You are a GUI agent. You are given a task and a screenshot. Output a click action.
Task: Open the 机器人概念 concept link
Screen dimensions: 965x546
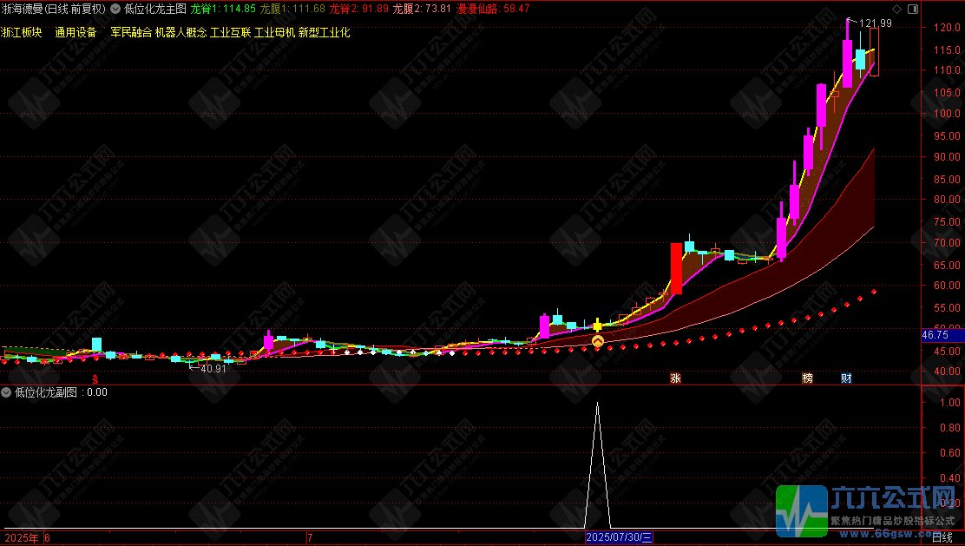[181, 32]
